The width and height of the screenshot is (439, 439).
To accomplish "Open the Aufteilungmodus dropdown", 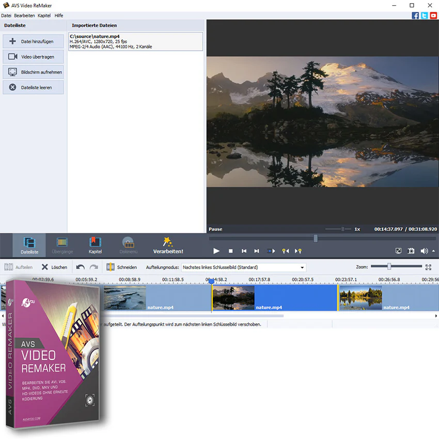I will click(x=244, y=268).
